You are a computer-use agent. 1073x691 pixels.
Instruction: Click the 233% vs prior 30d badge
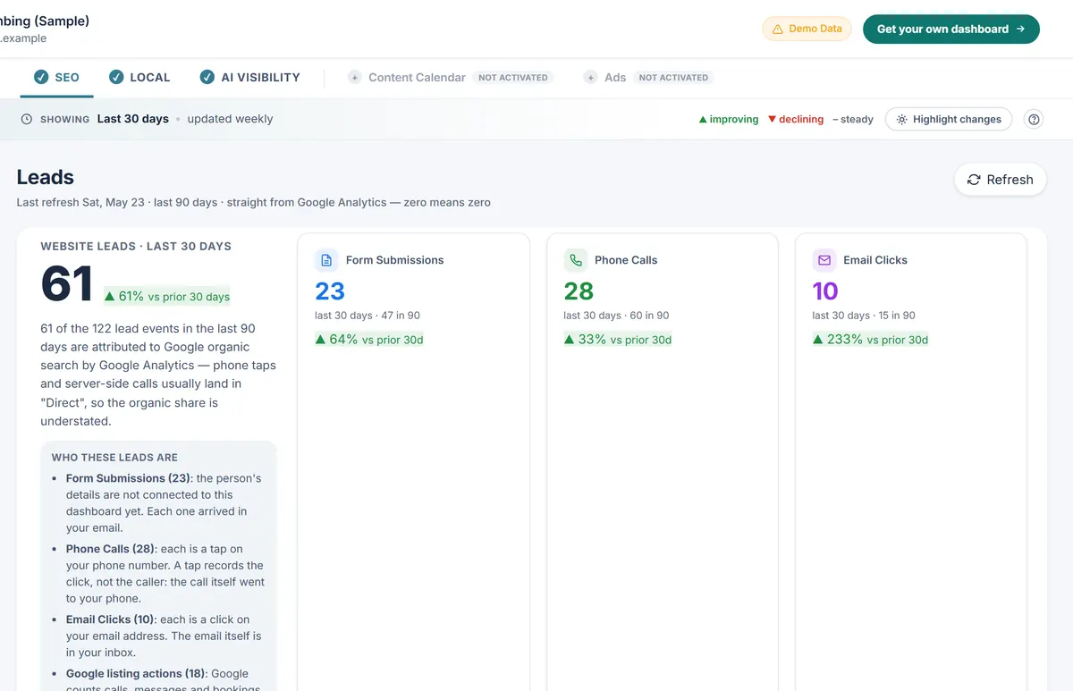pyautogui.click(x=871, y=340)
